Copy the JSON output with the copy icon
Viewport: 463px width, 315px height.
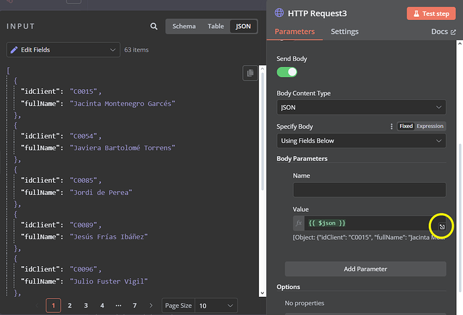[250, 73]
